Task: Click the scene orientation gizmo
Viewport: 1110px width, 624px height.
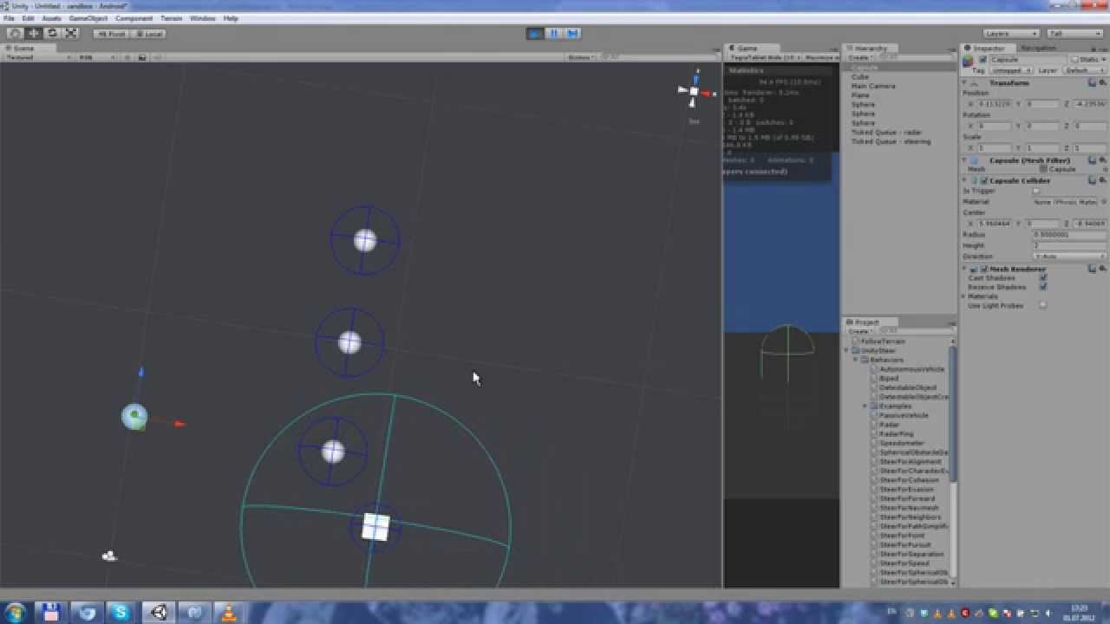Action: click(694, 91)
